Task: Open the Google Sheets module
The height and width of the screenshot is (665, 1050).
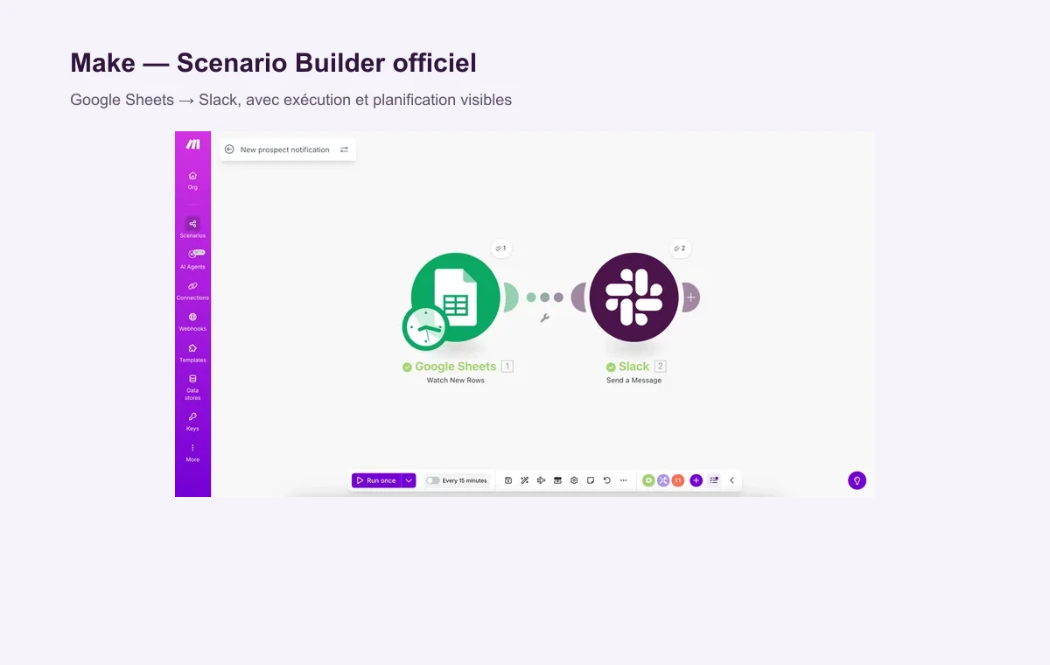Action: coord(456,297)
